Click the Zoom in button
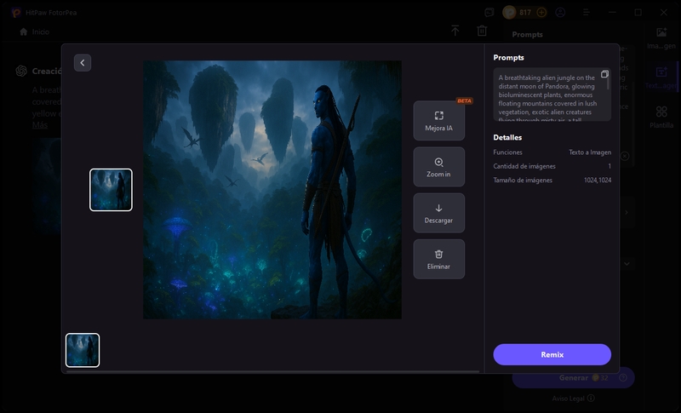The height and width of the screenshot is (413, 681). 438,167
